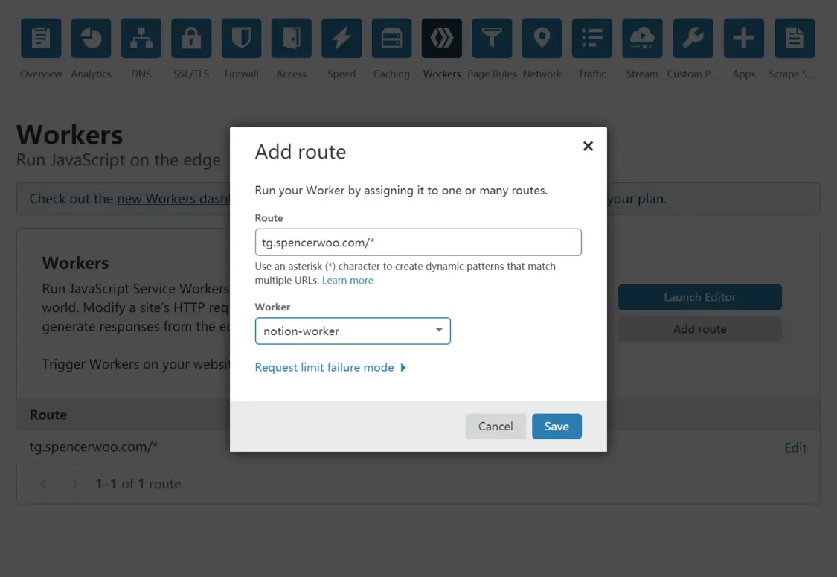Open the Firewall shield icon
This screenshot has width=837, height=577.
click(241, 39)
